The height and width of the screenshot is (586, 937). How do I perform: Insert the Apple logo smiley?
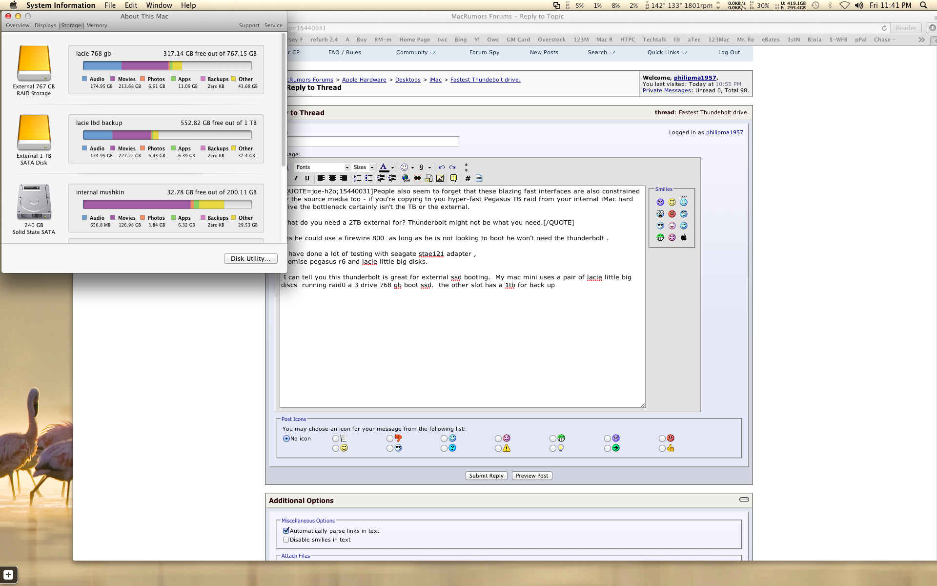click(x=684, y=237)
